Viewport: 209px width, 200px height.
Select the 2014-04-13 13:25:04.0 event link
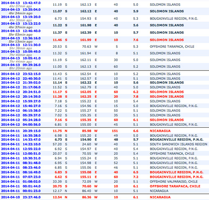(21, 10)
